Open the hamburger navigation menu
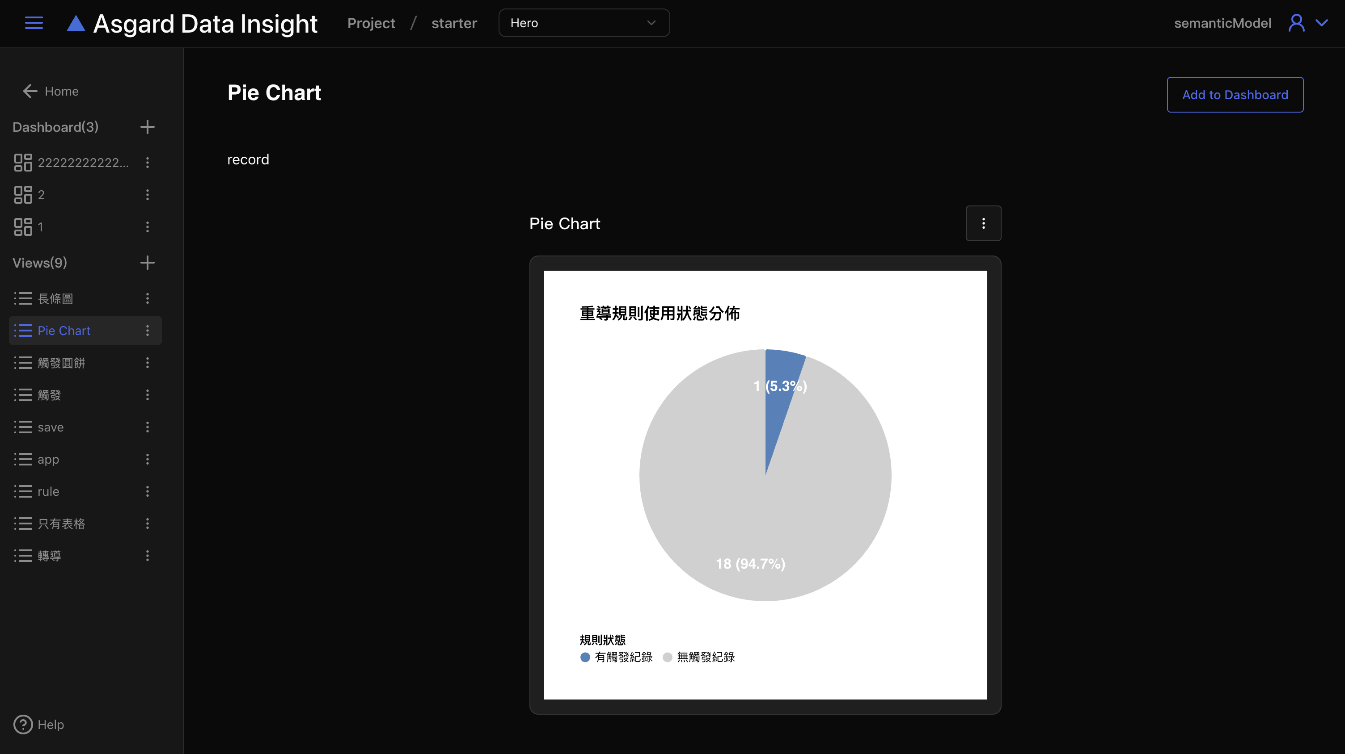The width and height of the screenshot is (1345, 754). (x=34, y=23)
